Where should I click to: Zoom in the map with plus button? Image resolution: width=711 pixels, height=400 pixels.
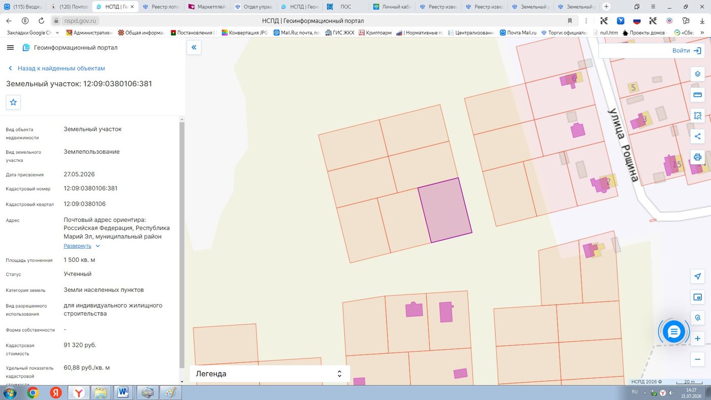(x=697, y=339)
